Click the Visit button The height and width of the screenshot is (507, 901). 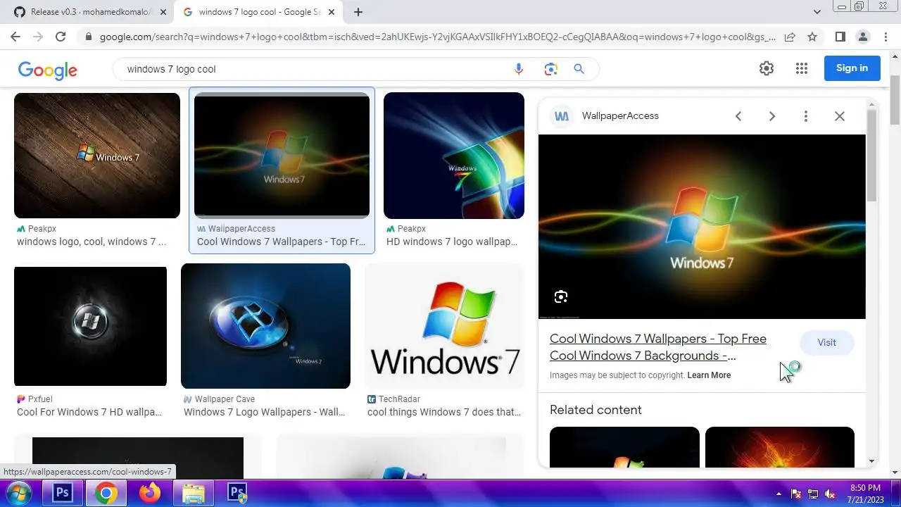(x=826, y=343)
